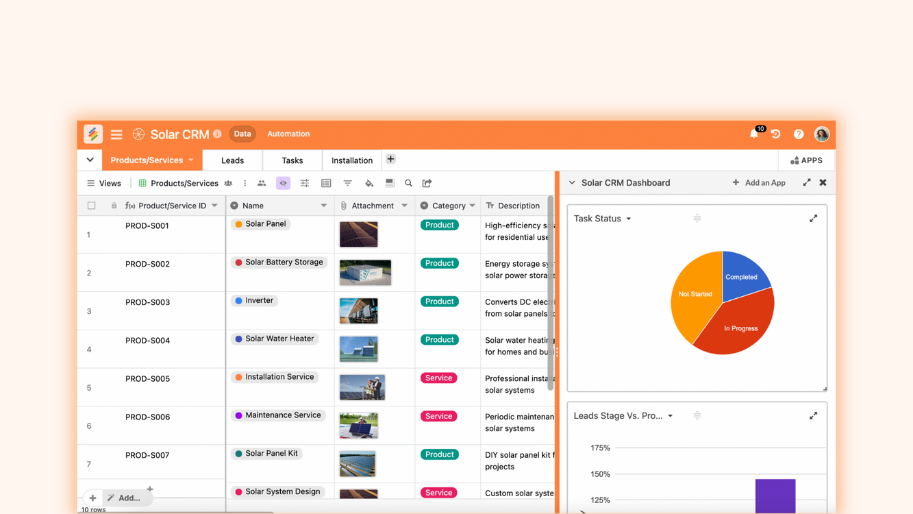The width and height of the screenshot is (913, 514).
Task: Add a new table with plus icon
Action: (390, 159)
